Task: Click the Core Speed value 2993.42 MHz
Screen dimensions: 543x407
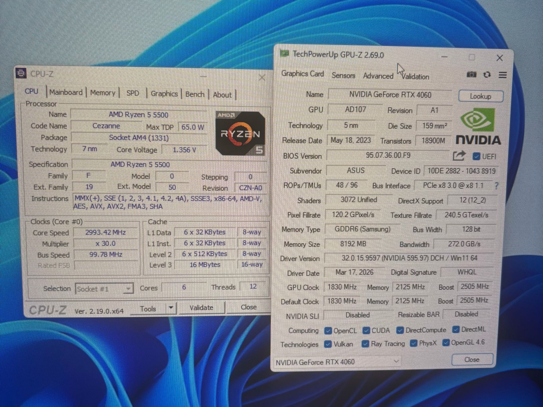Action: [x=106, y=232]
